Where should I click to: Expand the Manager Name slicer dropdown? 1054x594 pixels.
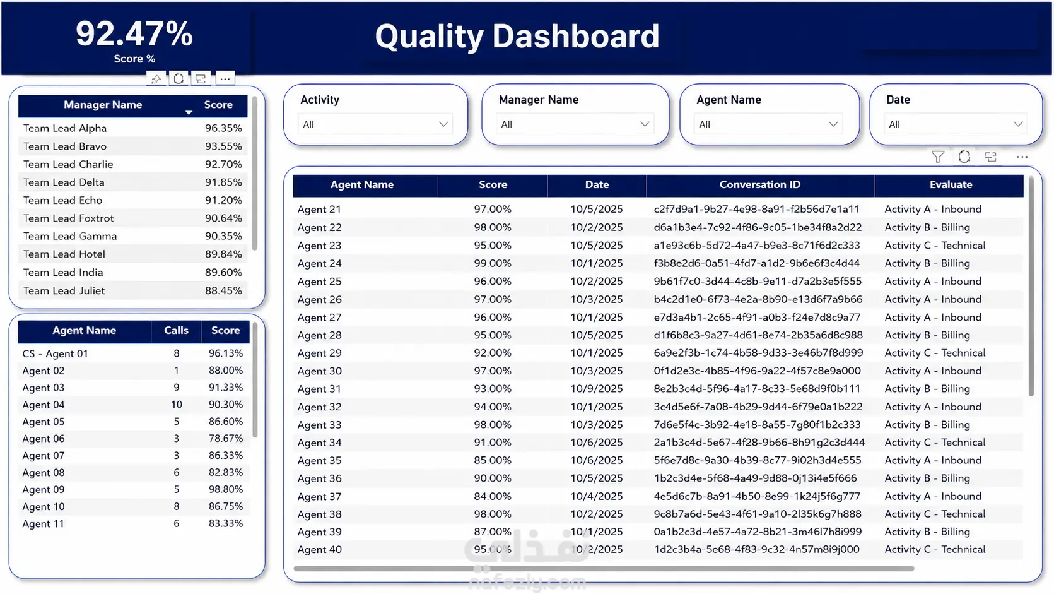coord(575,124)
